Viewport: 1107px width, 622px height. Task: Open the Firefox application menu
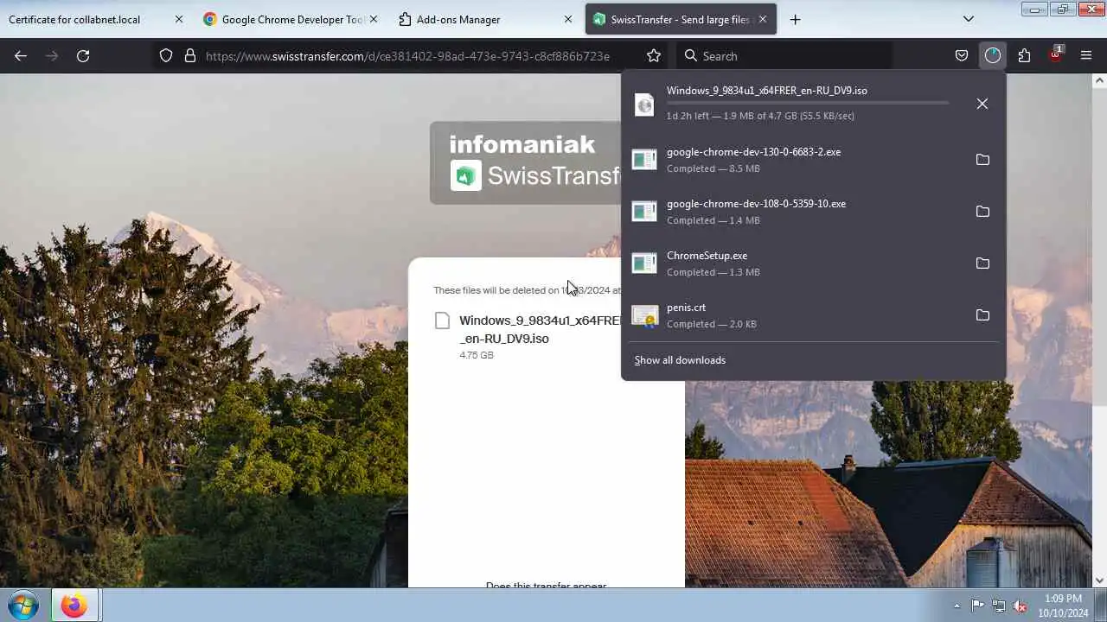click(x=1086, y=56)
